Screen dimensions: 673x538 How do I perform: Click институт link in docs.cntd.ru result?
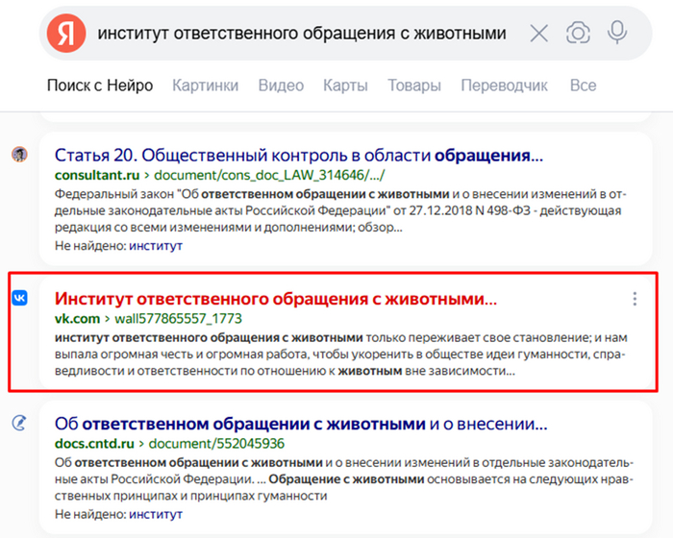click(x=156, y=514)
